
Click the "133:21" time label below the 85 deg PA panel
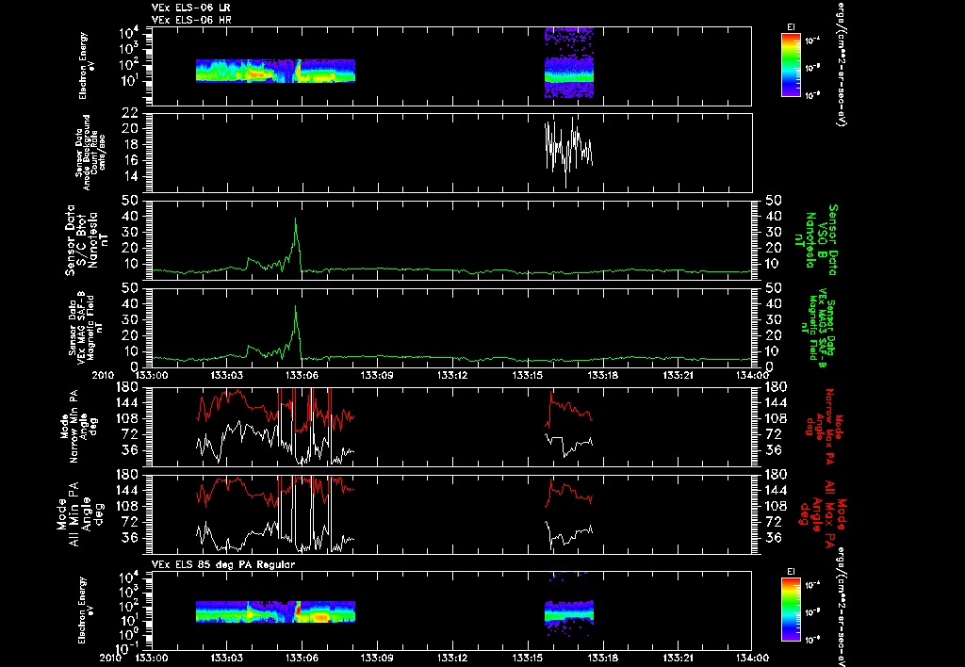click(x=678, y=658)
